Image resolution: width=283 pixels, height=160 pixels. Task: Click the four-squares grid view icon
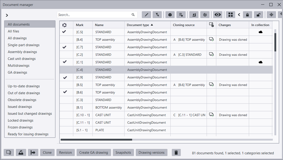pyautogui.click(x=230, y=15)
